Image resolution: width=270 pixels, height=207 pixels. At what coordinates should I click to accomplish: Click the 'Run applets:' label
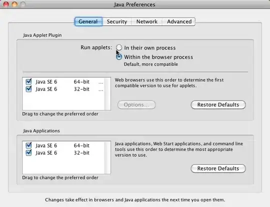coord(96,47)
